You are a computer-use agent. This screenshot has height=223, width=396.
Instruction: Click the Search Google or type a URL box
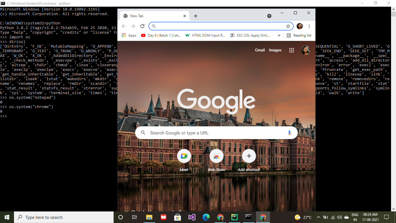[216, 133]
